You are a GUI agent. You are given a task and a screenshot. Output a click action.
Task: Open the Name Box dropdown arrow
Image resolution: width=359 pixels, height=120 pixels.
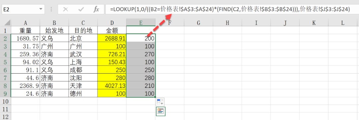pos(41,9)
